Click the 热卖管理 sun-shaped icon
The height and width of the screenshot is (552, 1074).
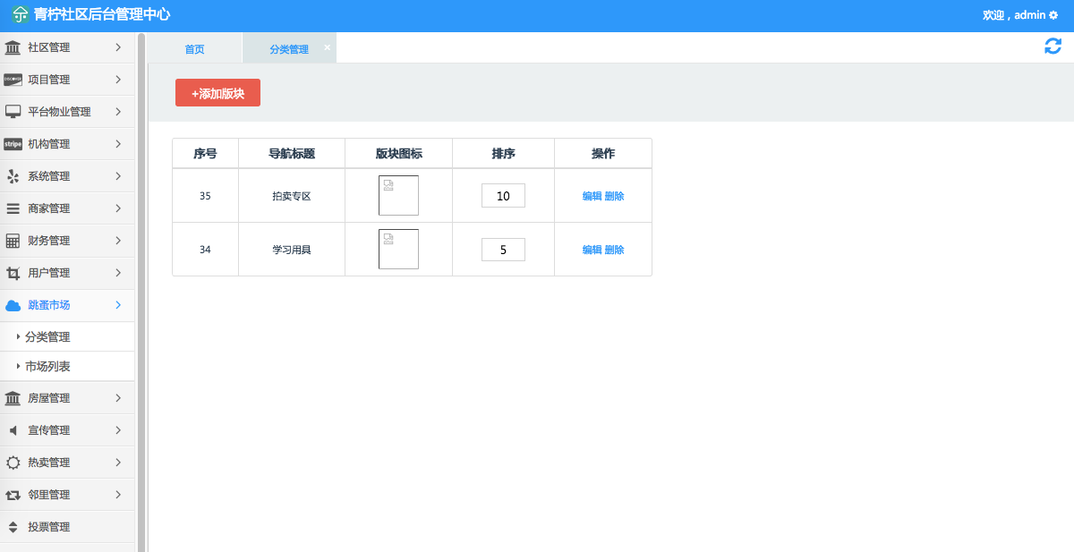[13, 463]
